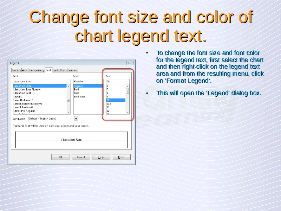This screenshot has width=281, height=211.
Task: Open the Area tab
Action: point(25,70)
